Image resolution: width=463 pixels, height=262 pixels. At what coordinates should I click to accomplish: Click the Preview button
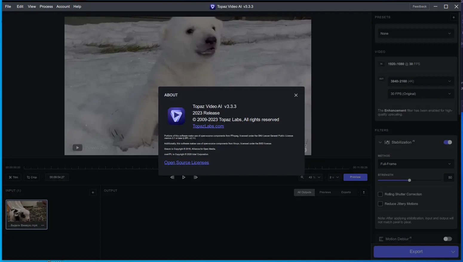pos(355,177)
